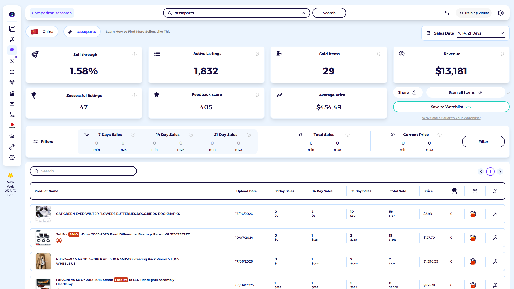
Task: Sort by the Product Name column header
Action: coord(46,191)
